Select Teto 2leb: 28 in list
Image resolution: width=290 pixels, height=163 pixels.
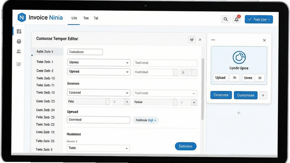point(45,141)
